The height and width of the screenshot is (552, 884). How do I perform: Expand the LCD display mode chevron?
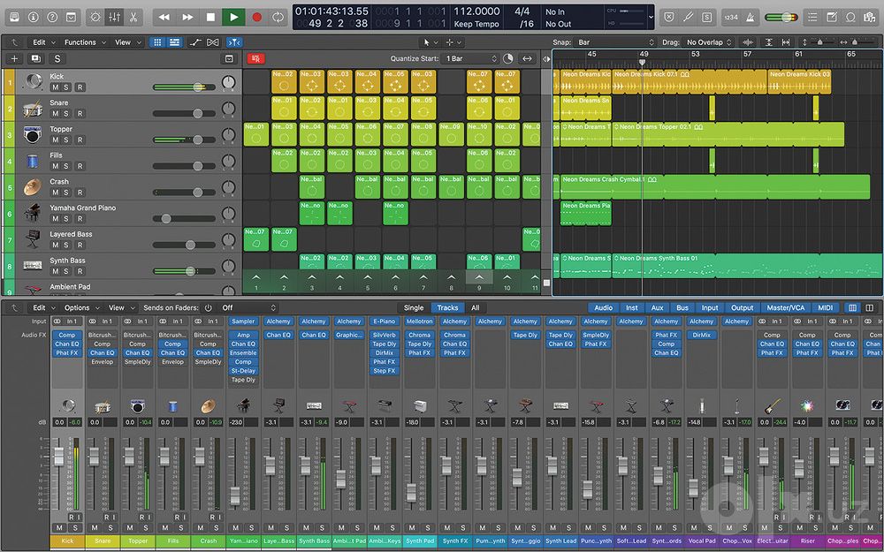(652, 18)
